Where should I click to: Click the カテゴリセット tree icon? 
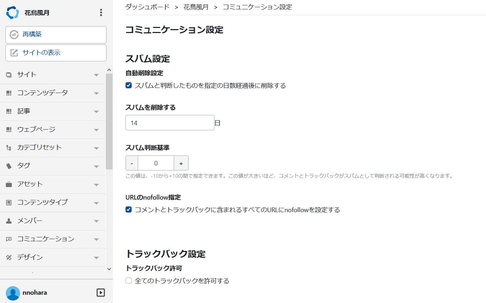click(x=9, y=148)
